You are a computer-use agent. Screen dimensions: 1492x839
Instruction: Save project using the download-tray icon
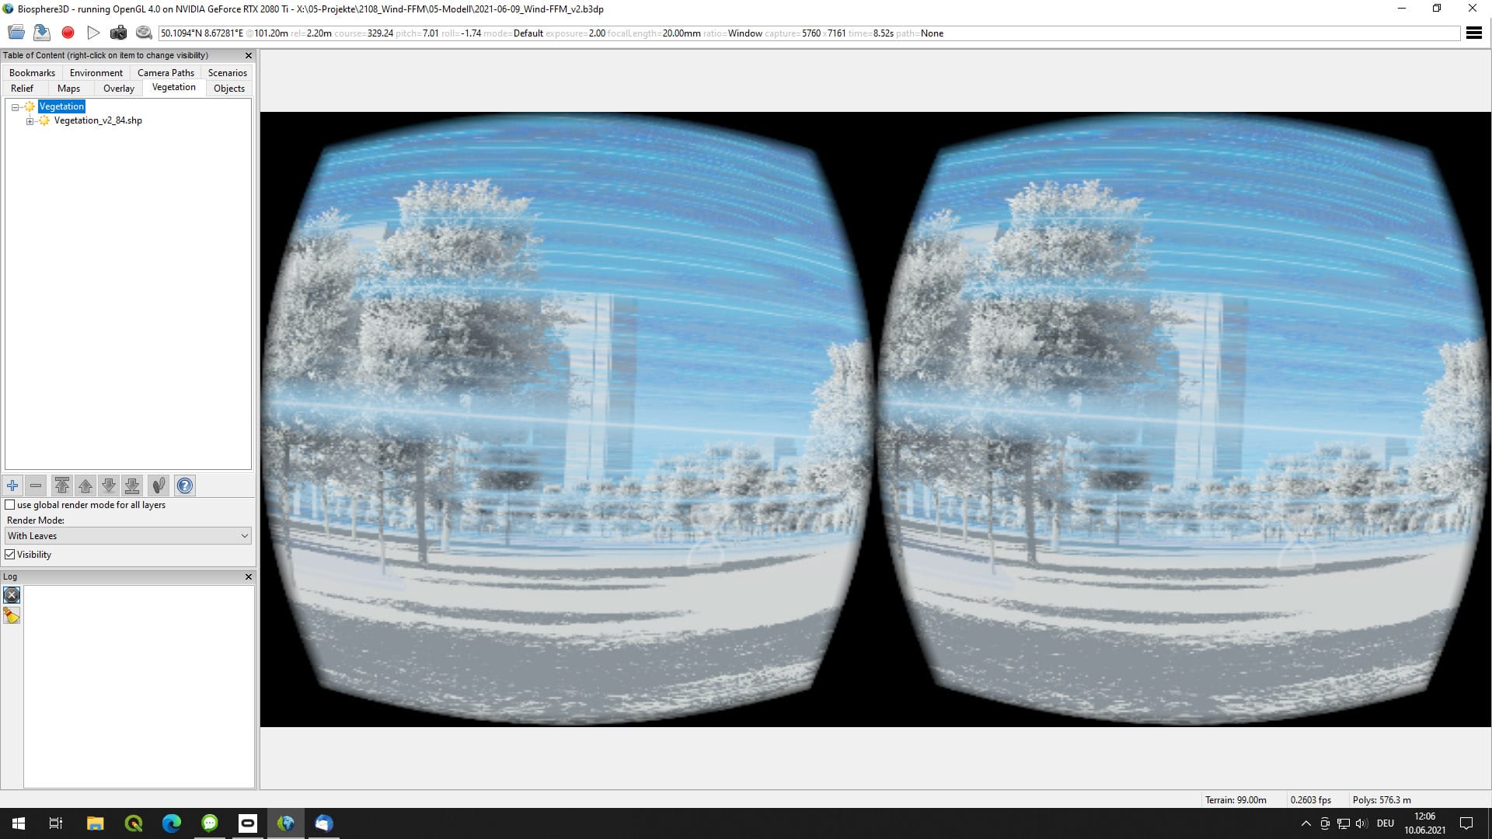click(x=42, y=33)
